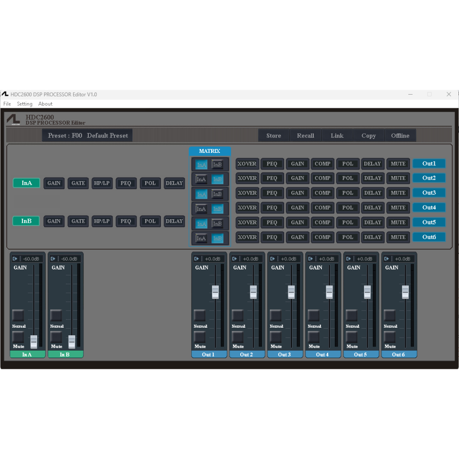Viewport: 459px width, 459px height.
Task: Toggle Normal polarity on Out 3 strip
Action: point(276,316)
